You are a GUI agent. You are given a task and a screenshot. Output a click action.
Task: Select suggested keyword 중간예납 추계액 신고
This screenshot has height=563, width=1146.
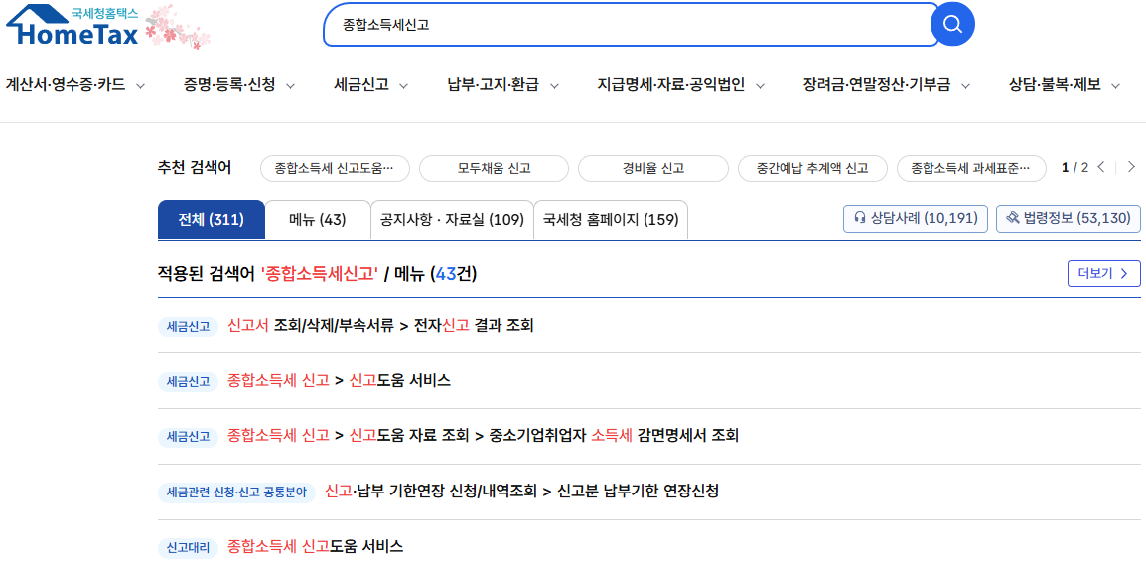click(x=812, y=168)
